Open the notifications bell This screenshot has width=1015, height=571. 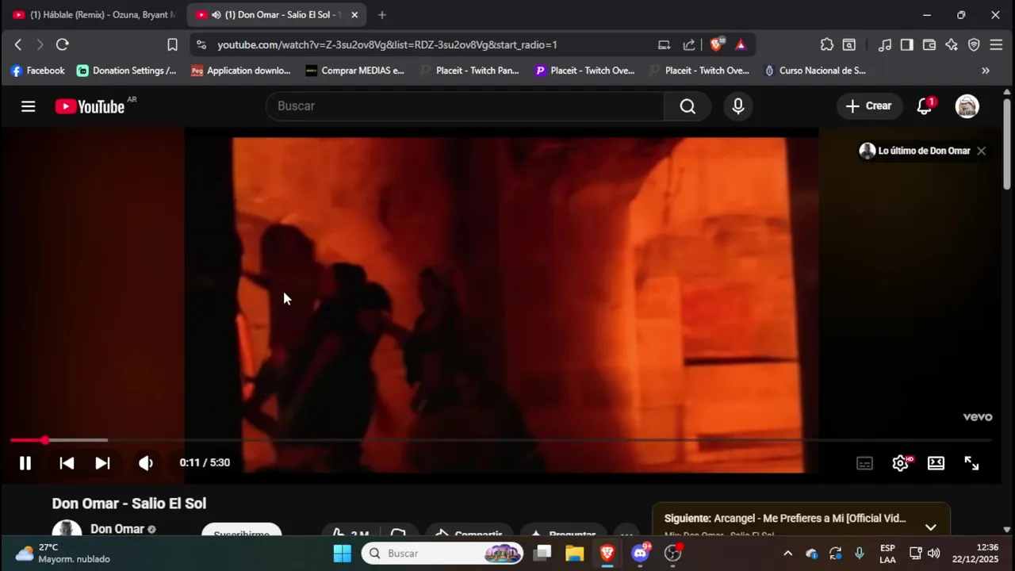925,106
